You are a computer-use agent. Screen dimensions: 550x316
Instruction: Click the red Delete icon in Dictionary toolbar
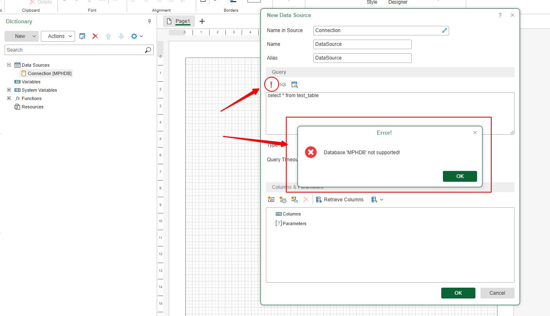[95, 36]
